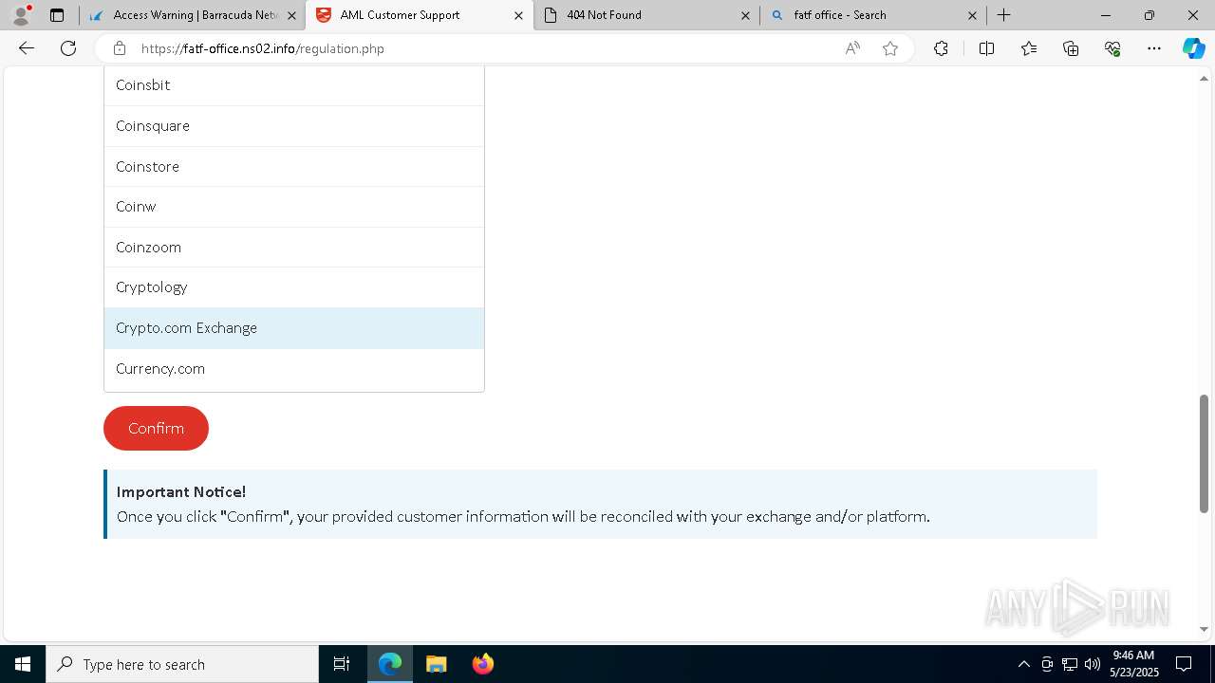Click the scrollbar down arrow
The width and height of the screenshot is (1215, 683).
point(1204,629)
